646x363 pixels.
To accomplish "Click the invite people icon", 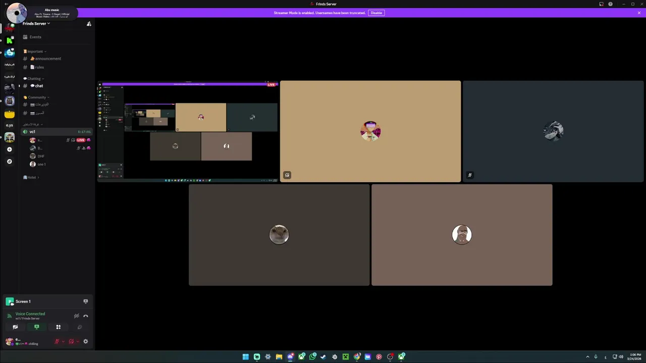I will coord(89,24).
